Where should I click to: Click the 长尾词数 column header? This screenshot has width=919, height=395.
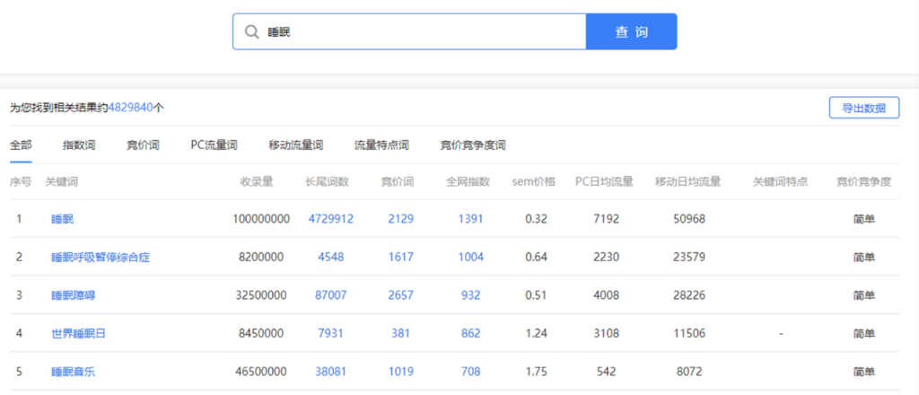click(x=327, y=181)
